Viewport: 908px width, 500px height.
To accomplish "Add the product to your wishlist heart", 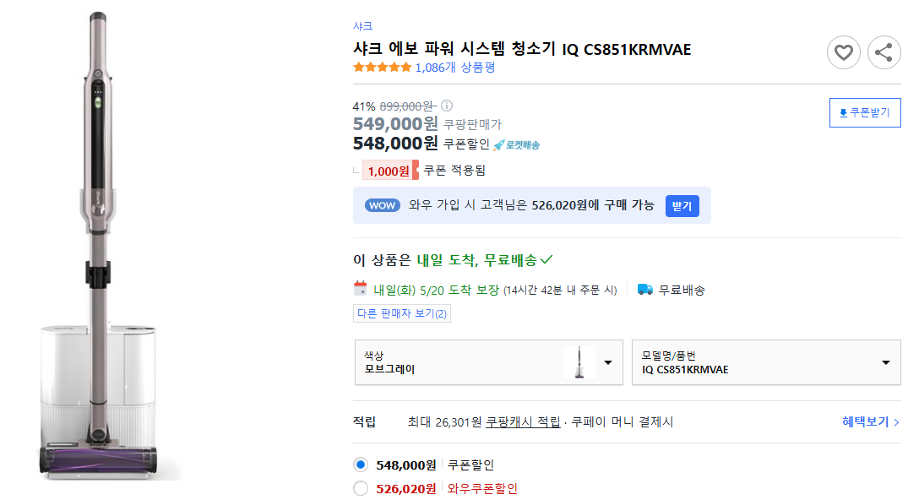I will [x=843, y=52].
